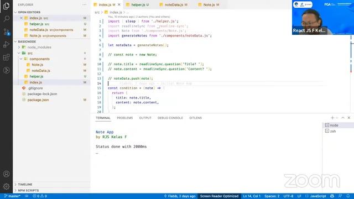Image resolution: width=354 pixels, height=199 pixels.
Task: Collapse the src folder
Action: tap(30, 53)
